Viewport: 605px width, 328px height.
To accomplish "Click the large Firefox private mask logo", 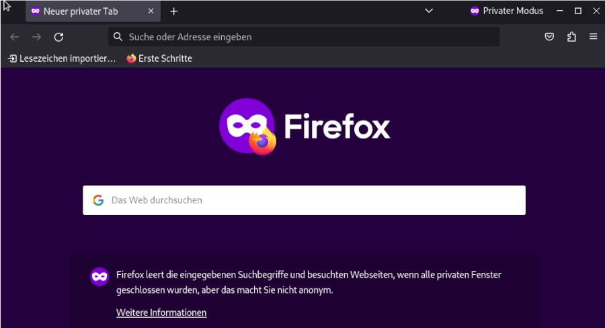I will (247, 126).
